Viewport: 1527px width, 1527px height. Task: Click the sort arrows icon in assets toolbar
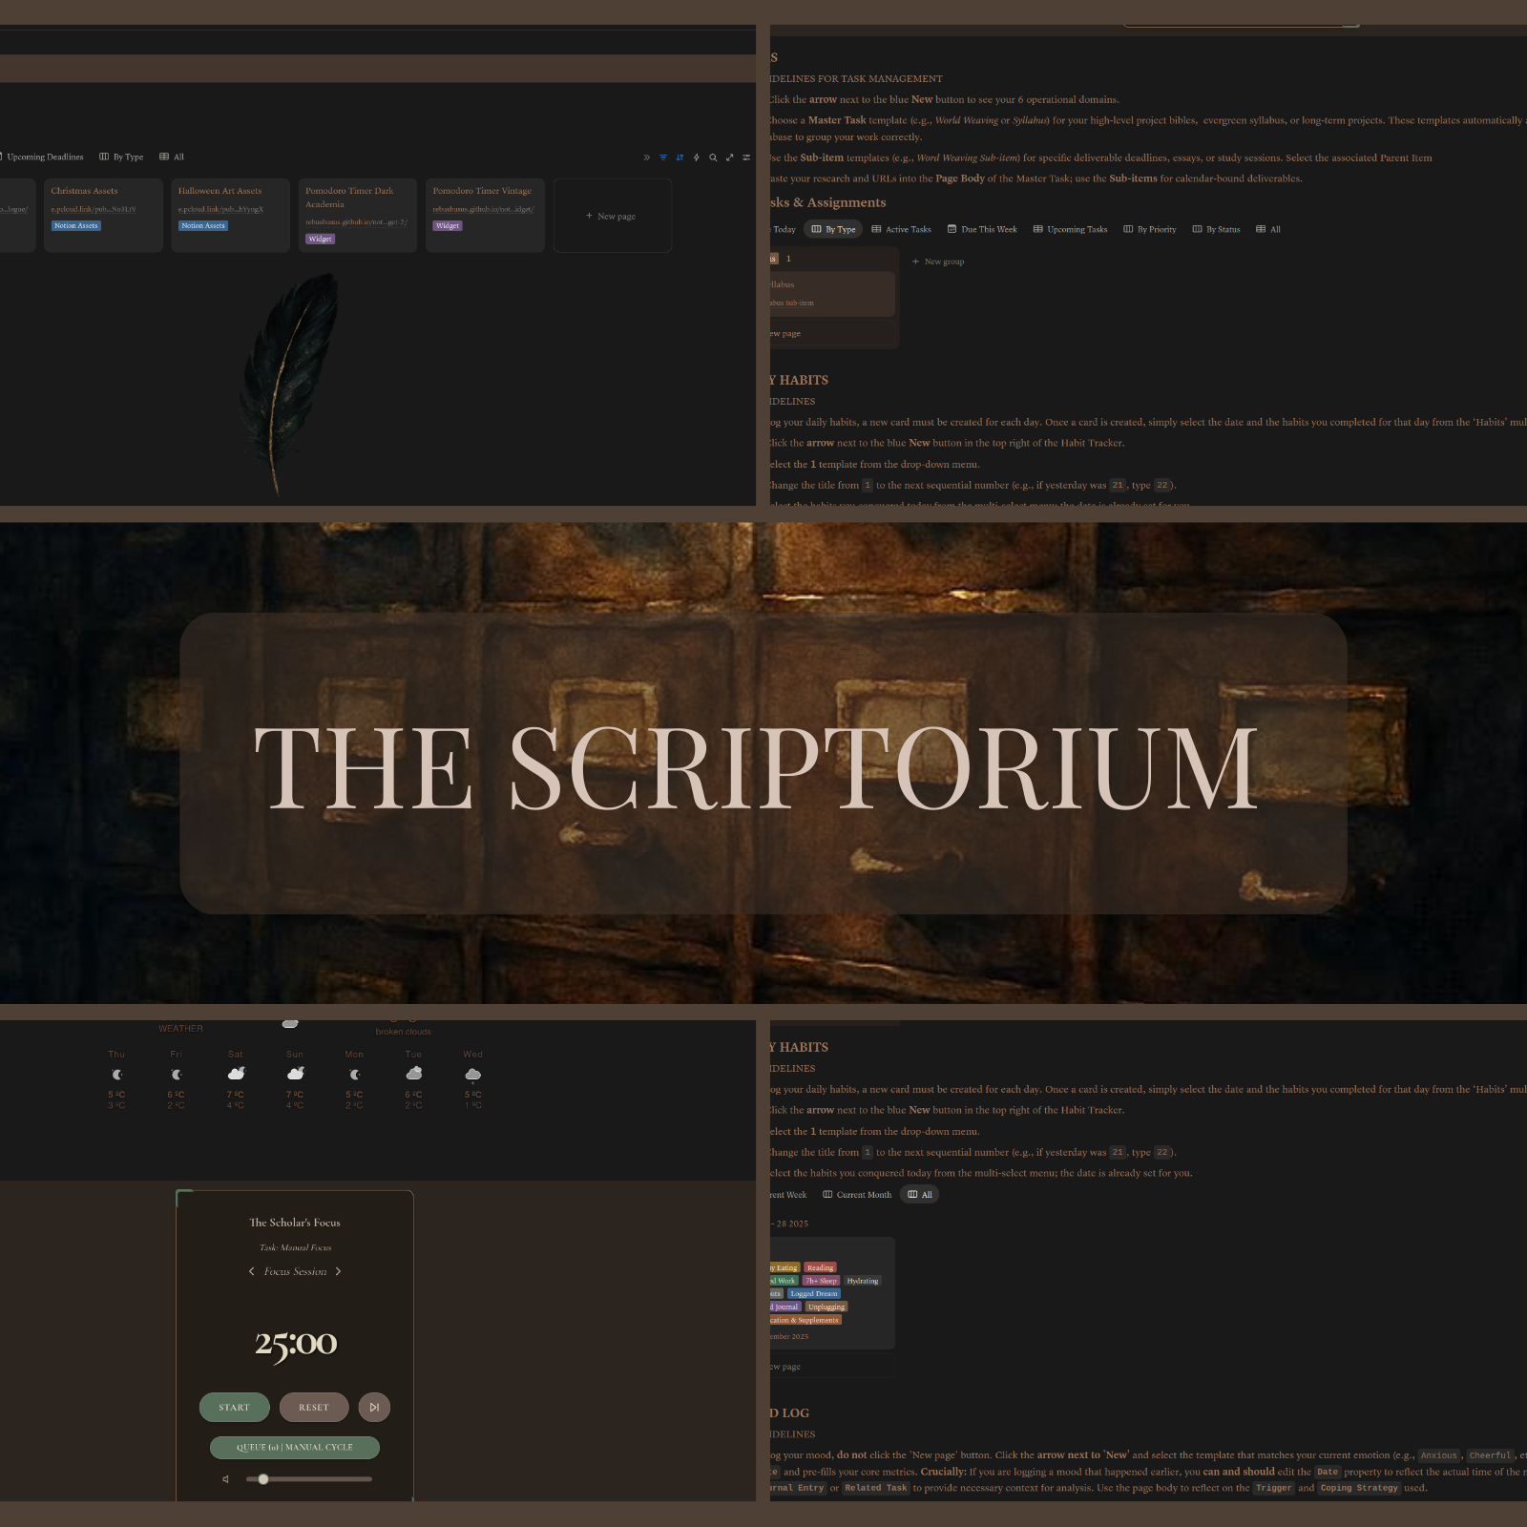(680, 157)
